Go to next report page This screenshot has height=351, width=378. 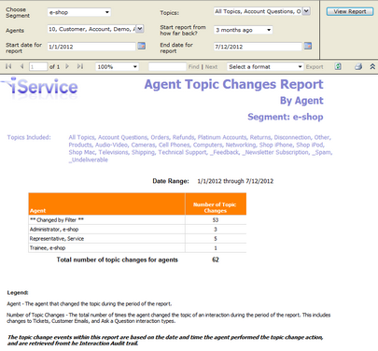[x=67, y=66]
